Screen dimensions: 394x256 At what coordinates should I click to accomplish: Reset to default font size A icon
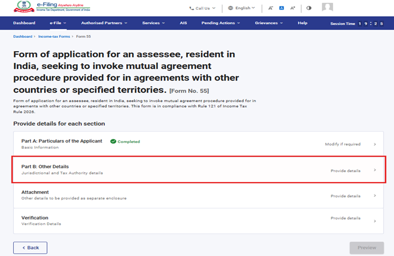pos(281,8)
